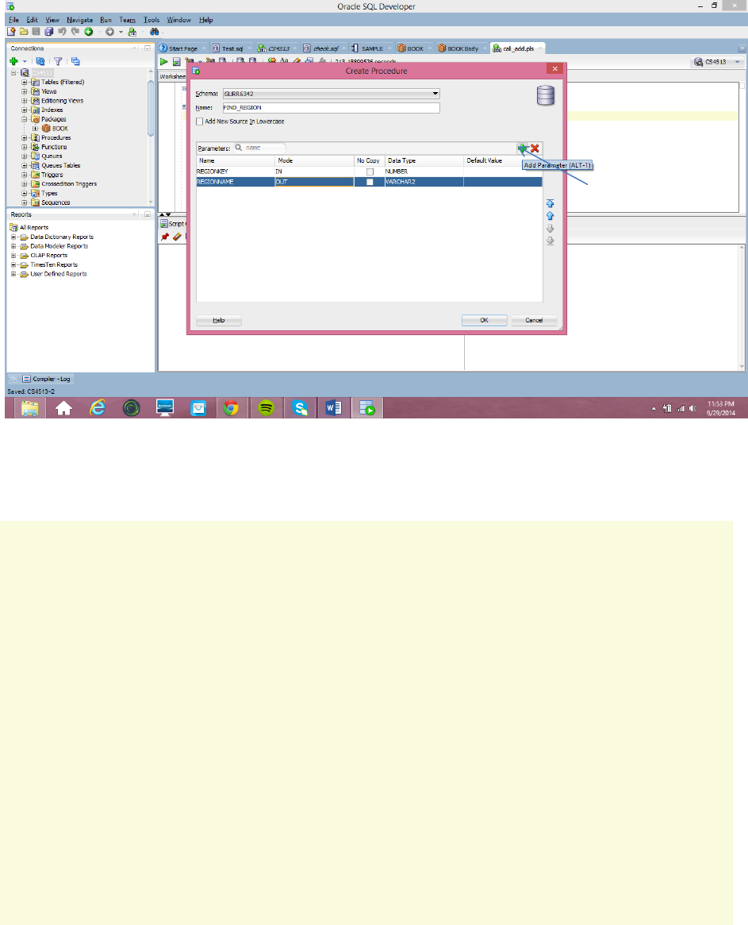Switch to the SAMPLE tab

pyautogui.click(x=372, y=48)
